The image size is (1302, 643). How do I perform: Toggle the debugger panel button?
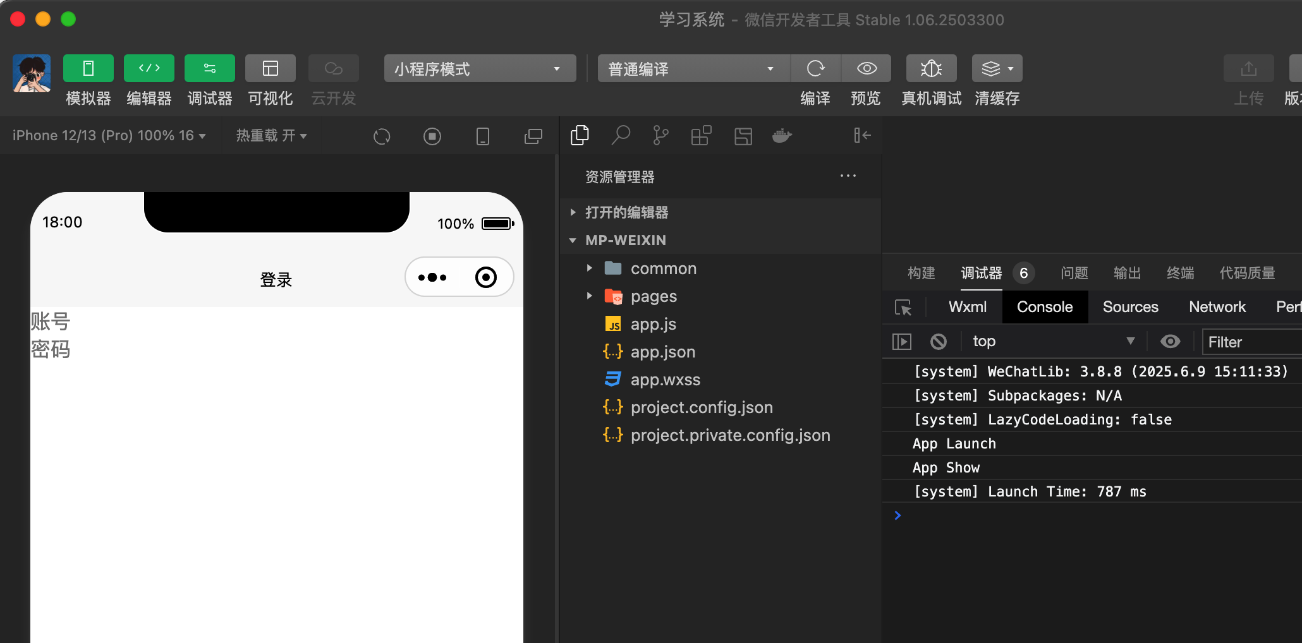click(x=210, y=68)
